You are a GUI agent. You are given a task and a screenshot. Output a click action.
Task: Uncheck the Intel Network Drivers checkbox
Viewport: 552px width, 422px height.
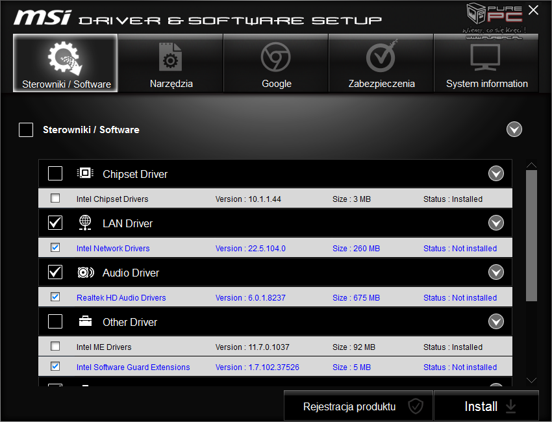tap(55, 247)
